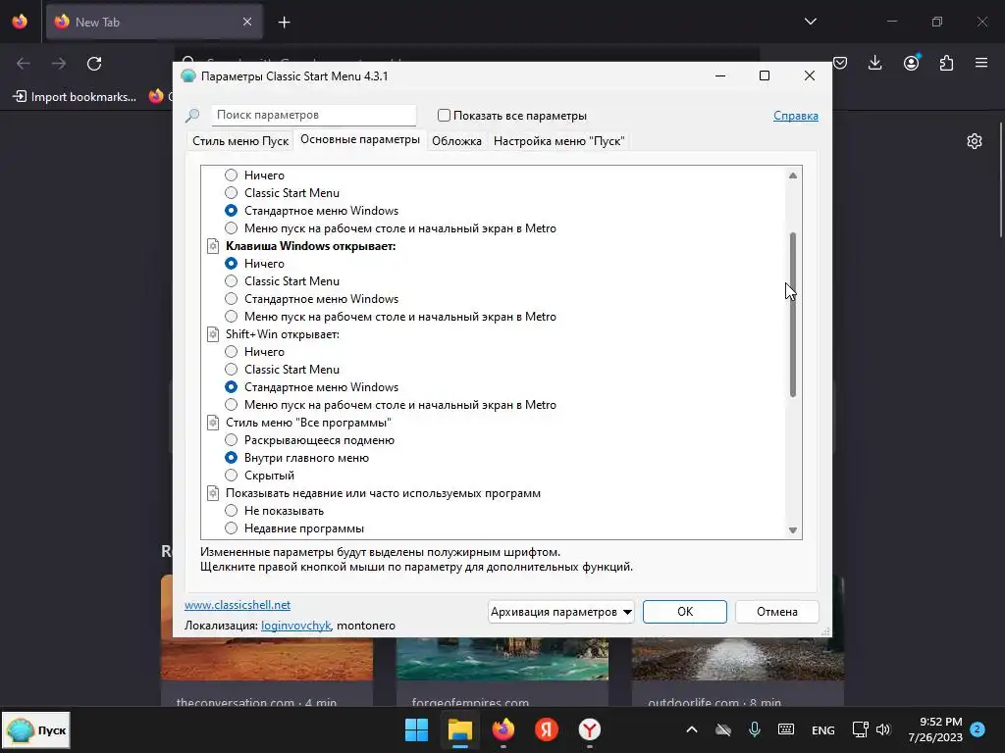
Task: Select 'Стандартное меню Windows' under Клавиша Windows
Action: (x=231, y=299)
